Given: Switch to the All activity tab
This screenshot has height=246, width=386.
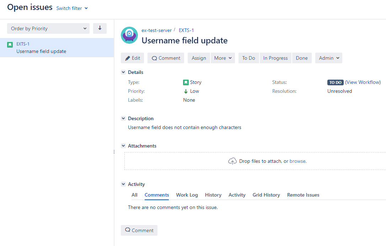Looking at the screenshot, I should [x=134, y=195].
